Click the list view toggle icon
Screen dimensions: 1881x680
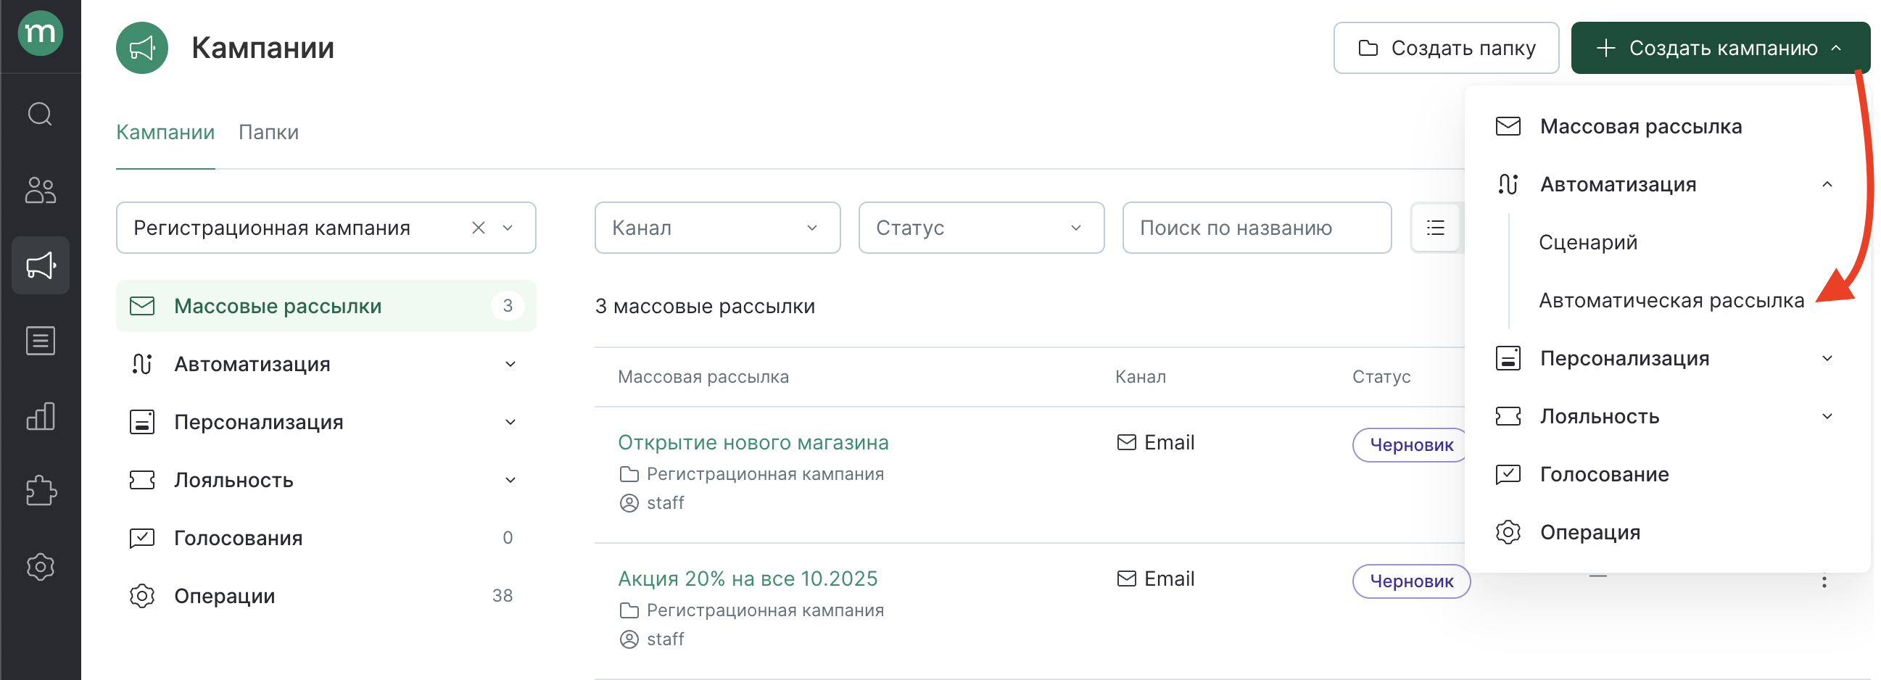point(1435,228)
